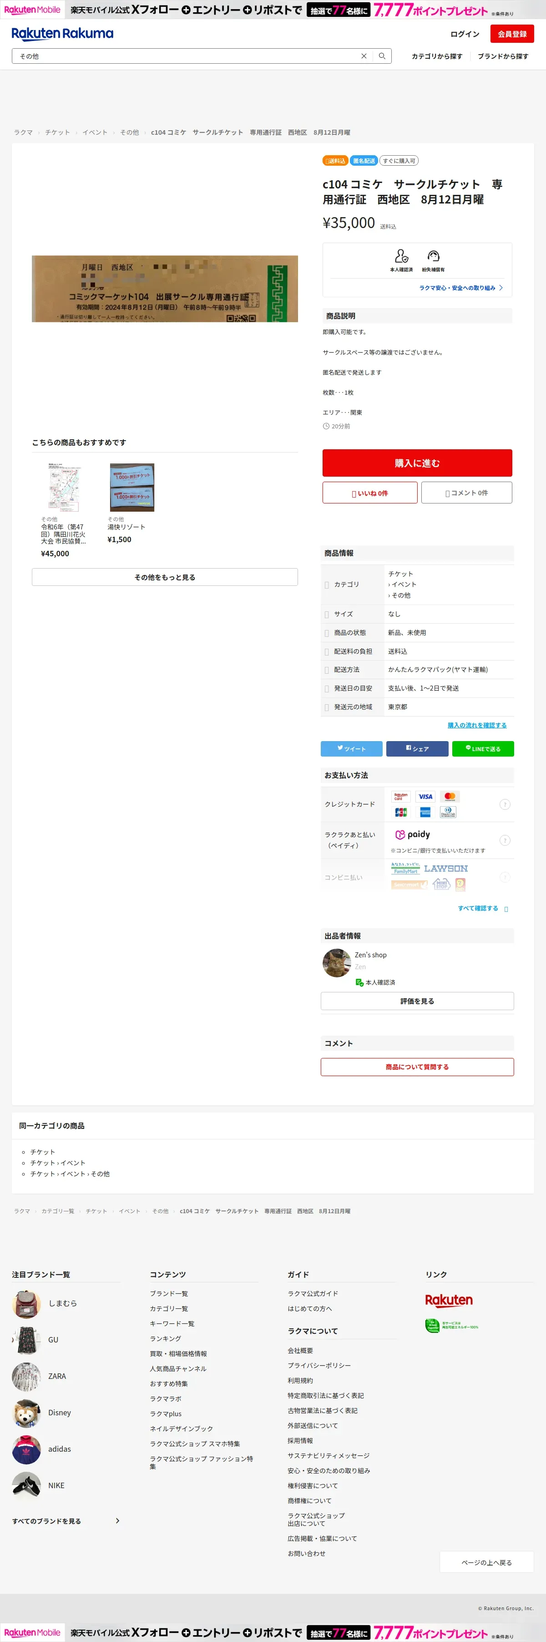Click the Zen's shop seller name
Viewport: 546px width, 1642px height.
[371, 955]
